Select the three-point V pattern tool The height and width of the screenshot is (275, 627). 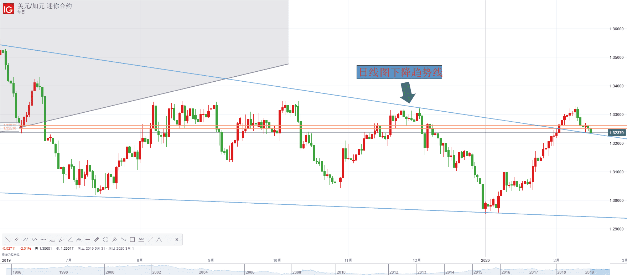click(x=34, y=240)
